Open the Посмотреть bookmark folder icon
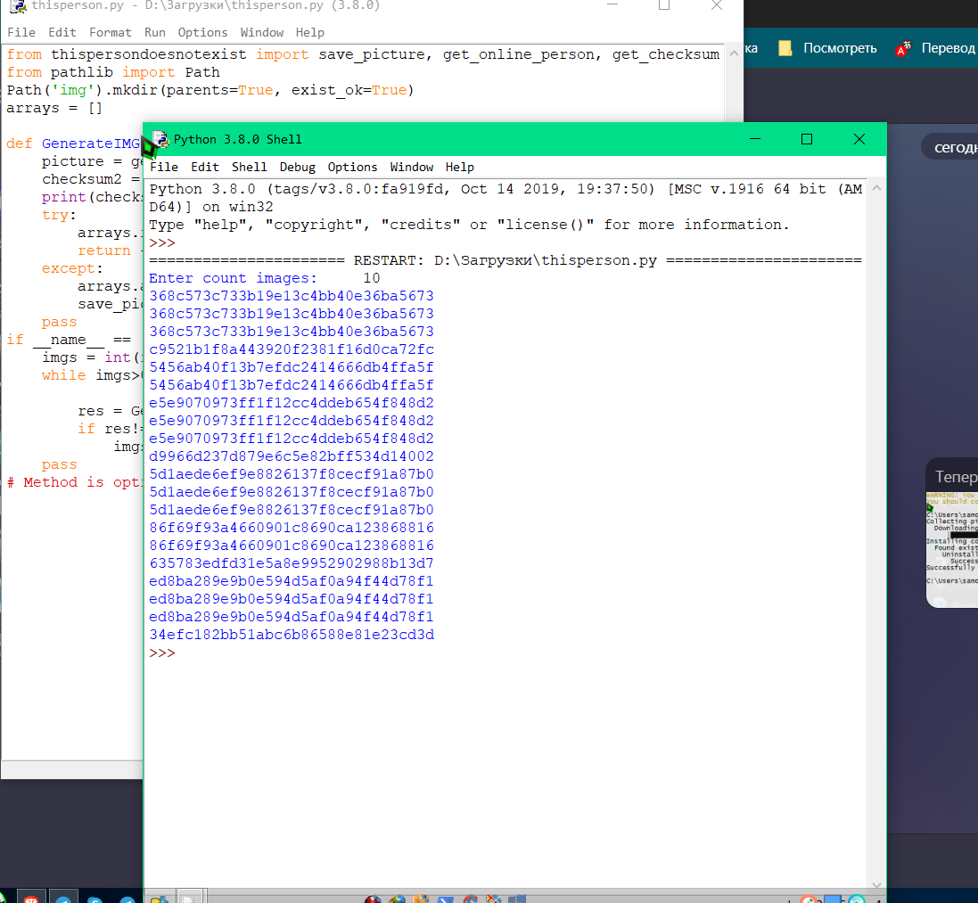 [785, 49]
